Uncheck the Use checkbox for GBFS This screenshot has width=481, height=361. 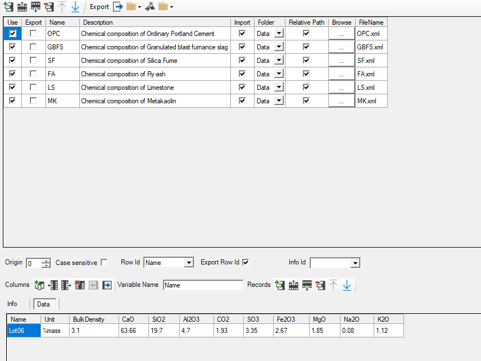tap(12, 47)
